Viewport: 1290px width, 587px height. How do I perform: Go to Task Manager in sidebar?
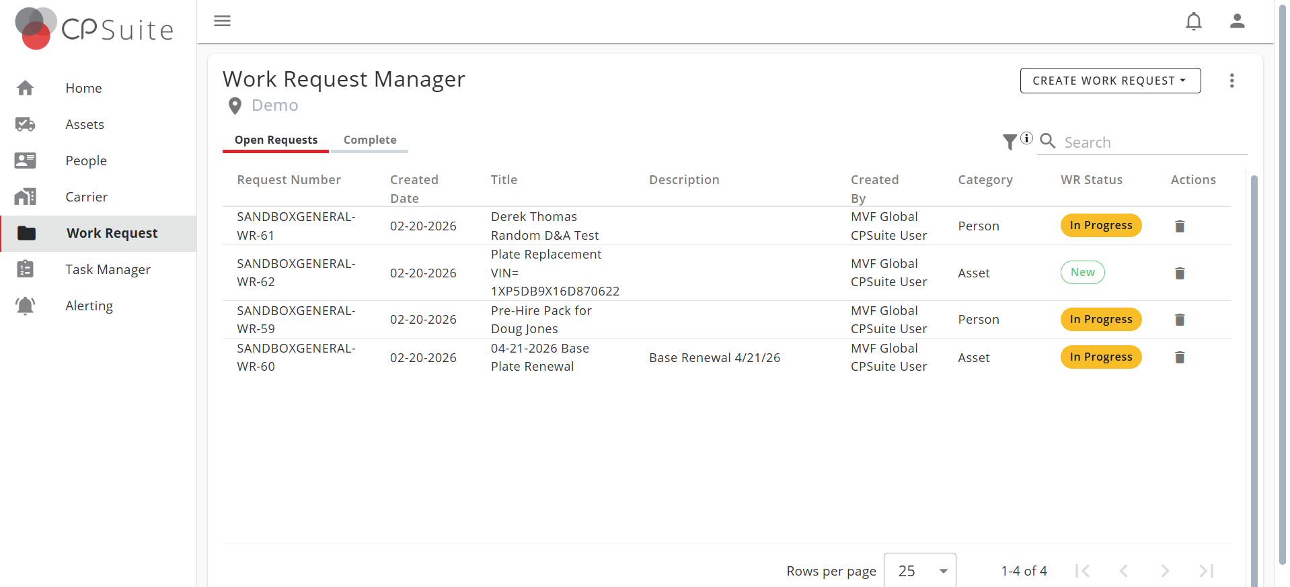[x=108, y=269]
